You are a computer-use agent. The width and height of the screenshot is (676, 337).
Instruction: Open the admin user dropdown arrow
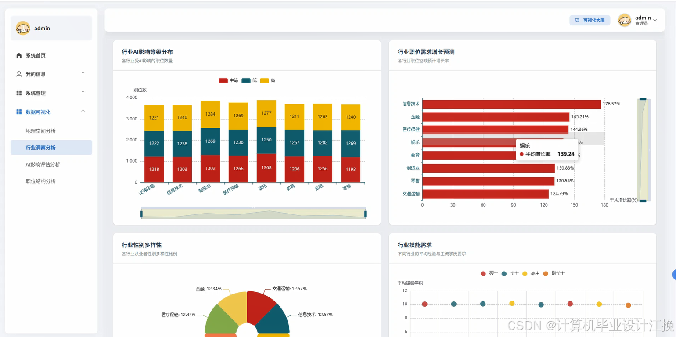[655, 20]
